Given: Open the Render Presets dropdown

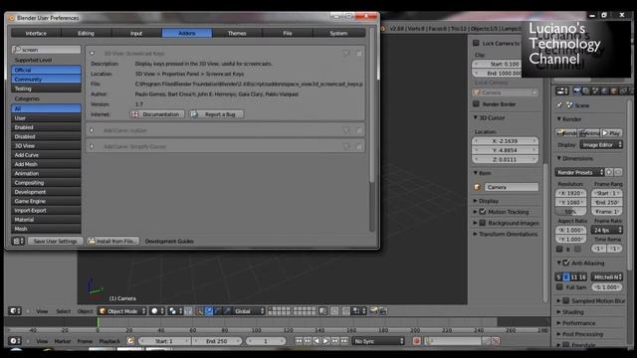Looking at the screenshot, I should click(x=579, y=172).
